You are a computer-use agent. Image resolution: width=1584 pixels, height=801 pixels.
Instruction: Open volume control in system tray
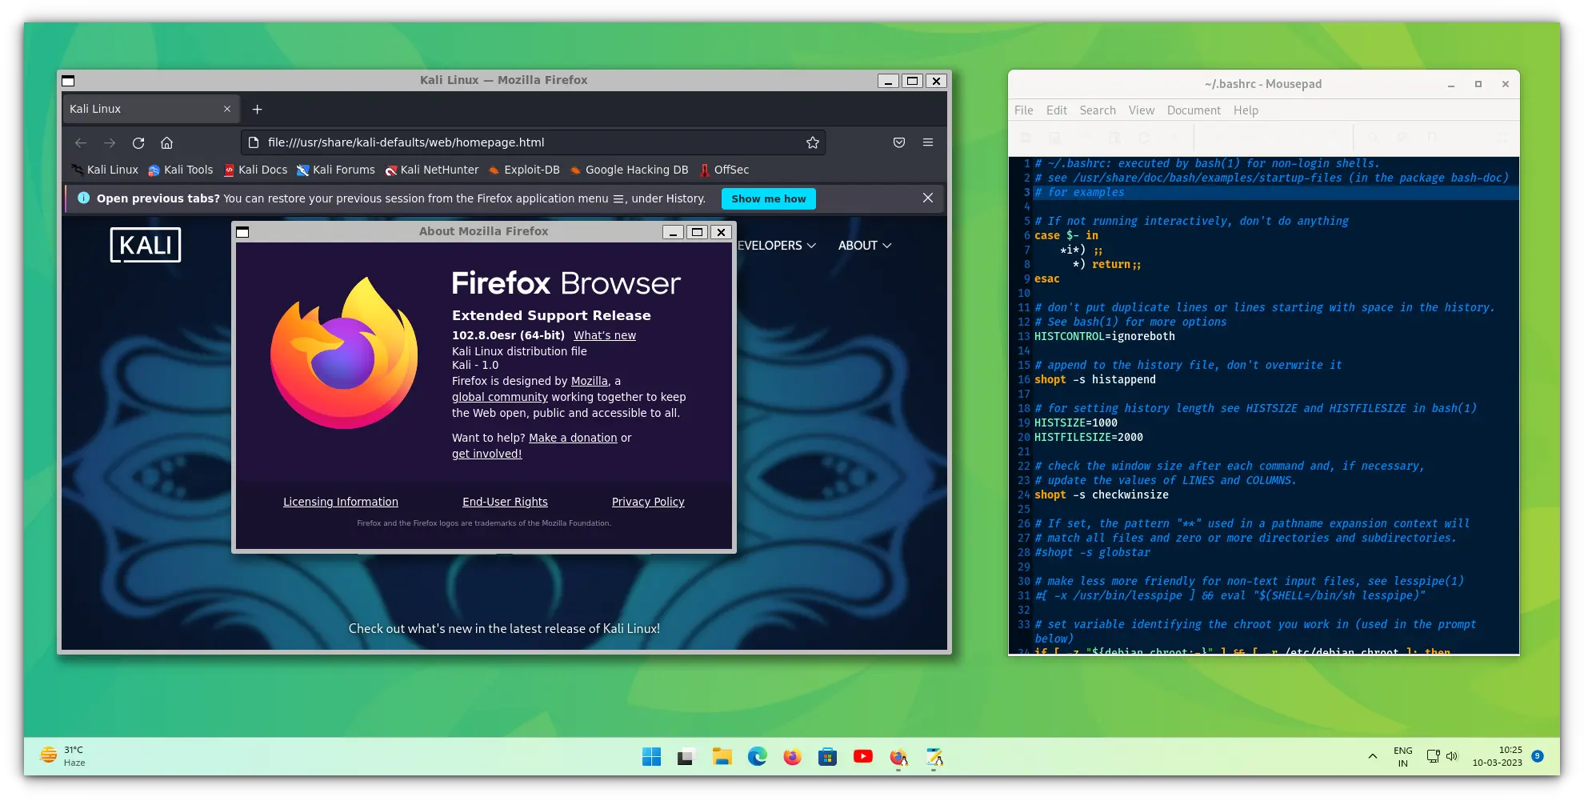click(1452, 756)
